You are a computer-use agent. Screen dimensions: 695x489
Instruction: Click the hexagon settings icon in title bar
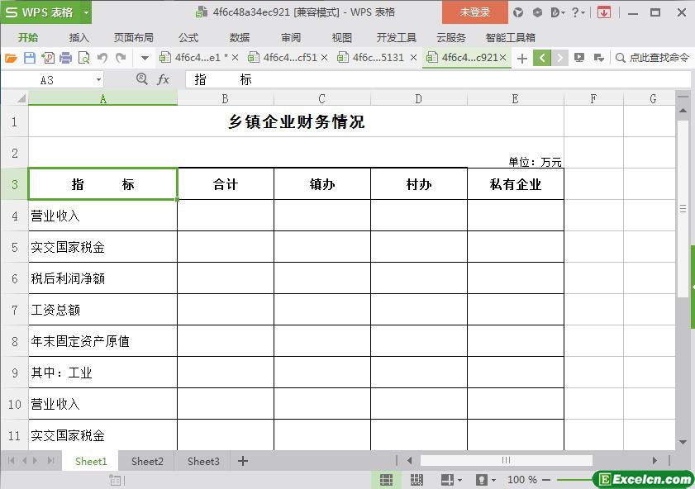coord(537,12)
